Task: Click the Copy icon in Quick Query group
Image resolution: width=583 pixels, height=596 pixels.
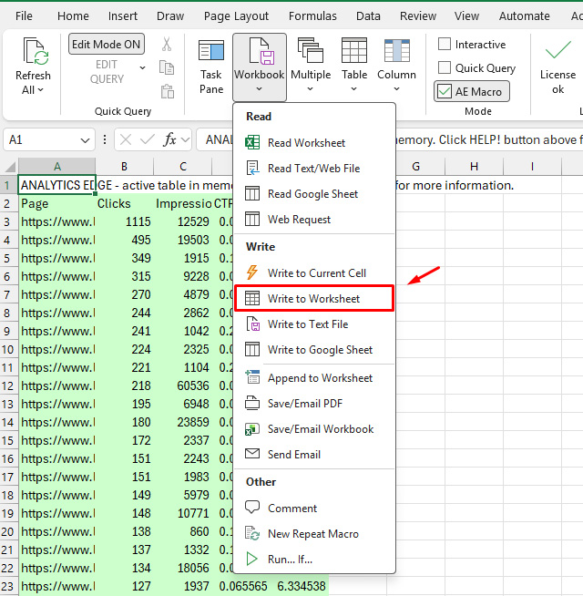Action: [167, 67]
